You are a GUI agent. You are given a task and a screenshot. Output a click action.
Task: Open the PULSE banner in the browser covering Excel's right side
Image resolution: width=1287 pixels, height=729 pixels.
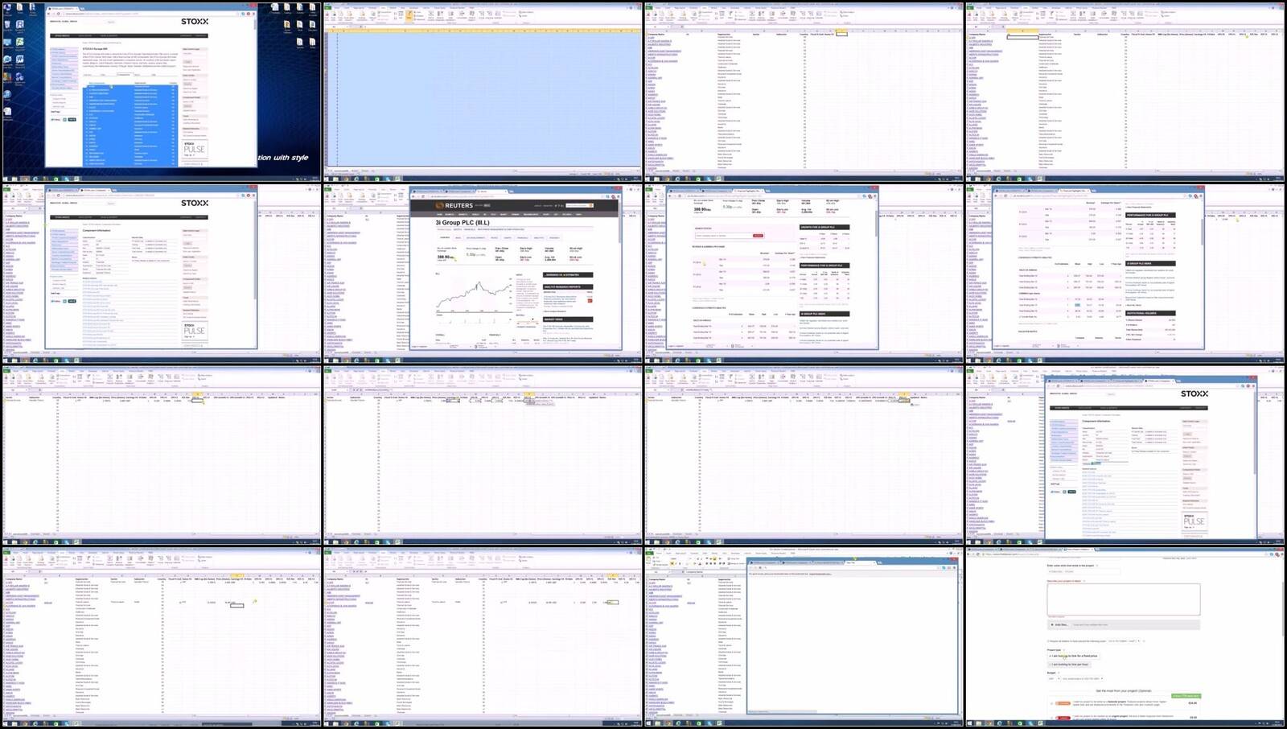[x=1194, y=521]
